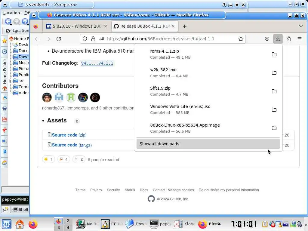The height and width of the screenshot is (231, 308).
Task: Select the Docu folder in Konqueror tree
Action: [x=21, y=51]
